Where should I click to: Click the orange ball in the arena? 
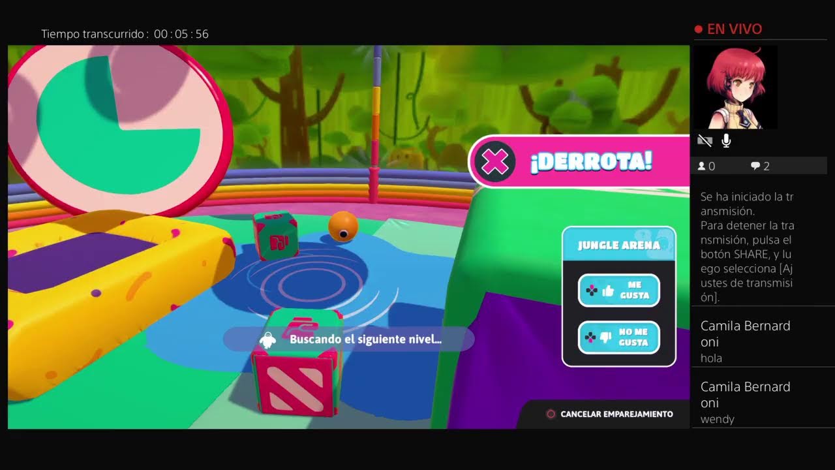[343, 226]
